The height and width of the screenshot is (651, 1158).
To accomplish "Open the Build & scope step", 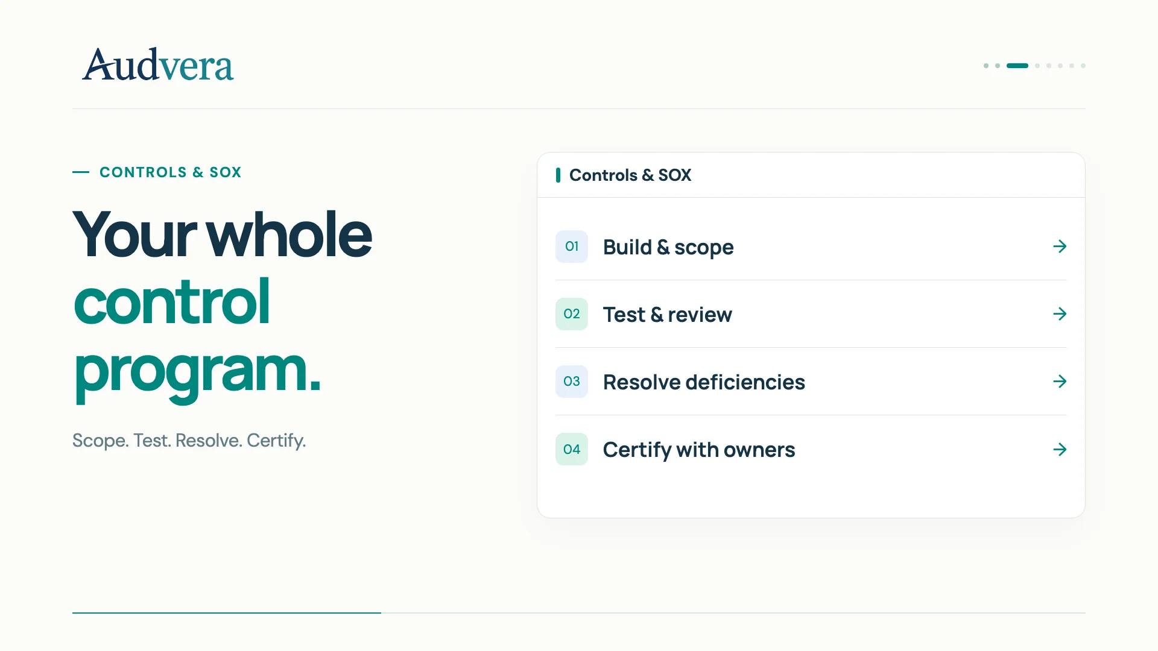I will pos(811,247).
